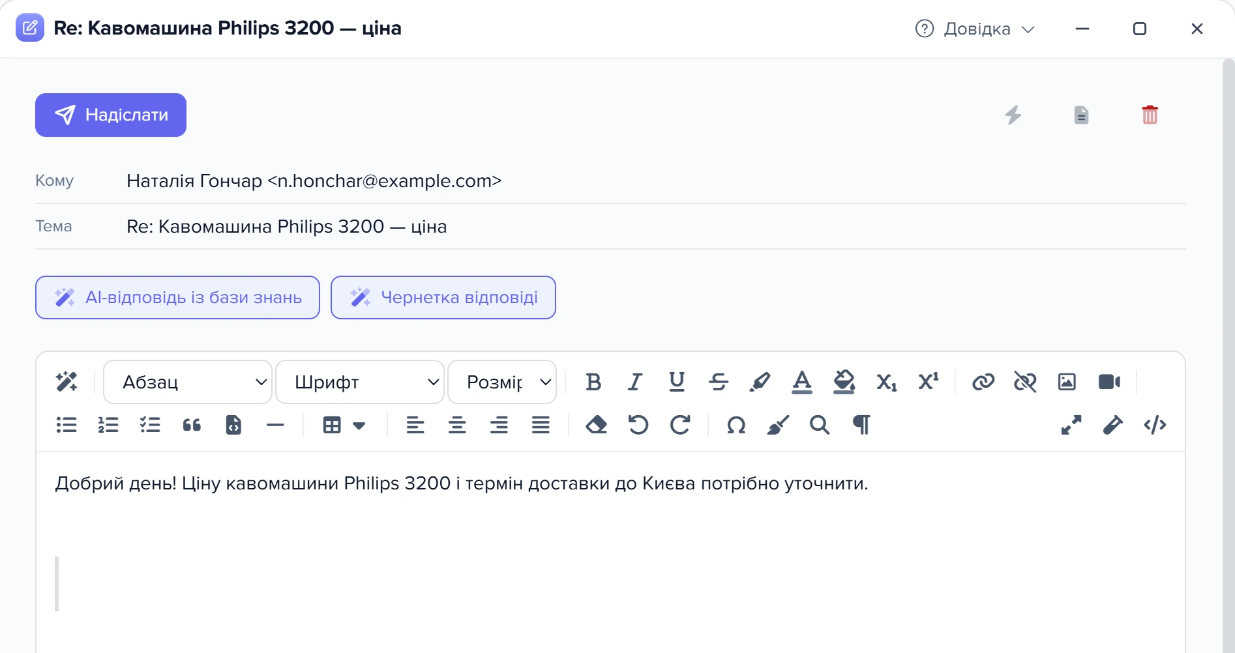1235x653 pixels.
Task: Click the copy format paintbrush icon
Action: point(778,425)
